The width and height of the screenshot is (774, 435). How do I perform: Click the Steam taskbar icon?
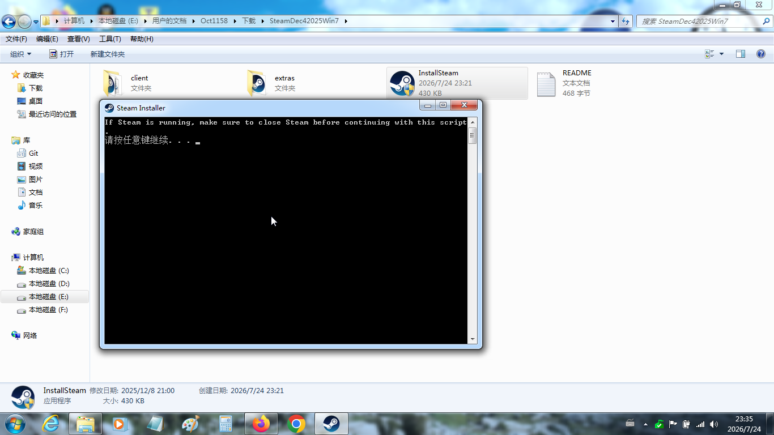331,424
